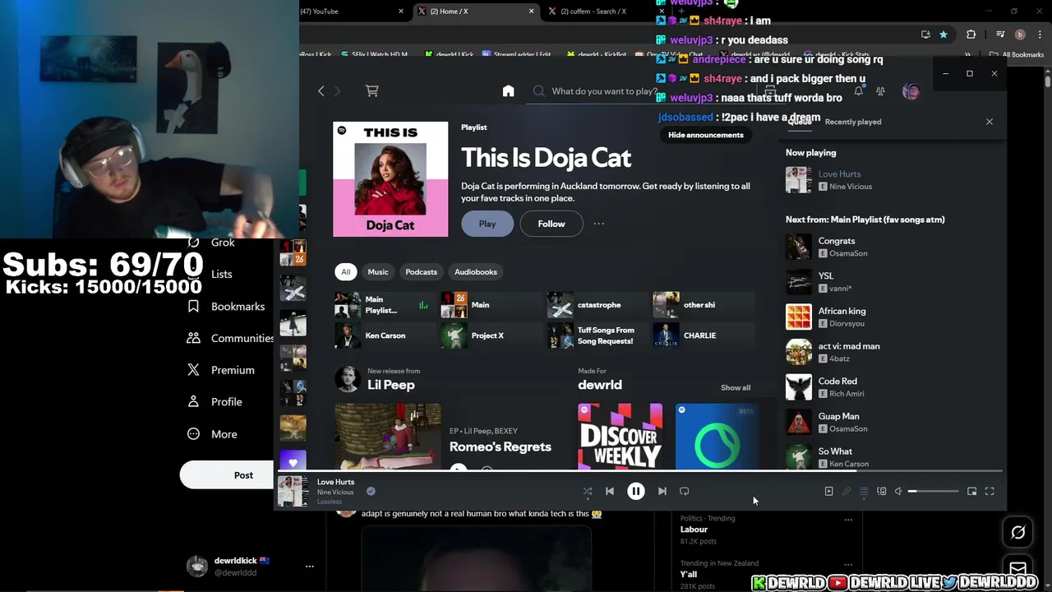Open options for the Labour trend

pos(848,520)
